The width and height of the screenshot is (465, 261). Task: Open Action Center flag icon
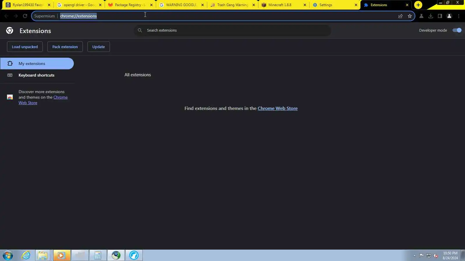pyautogui.click(x=421, y=255)
